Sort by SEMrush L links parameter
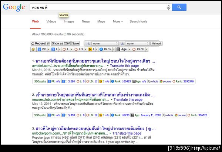The width and height of the screenshot is (222, 152). [x=66, y=49]
